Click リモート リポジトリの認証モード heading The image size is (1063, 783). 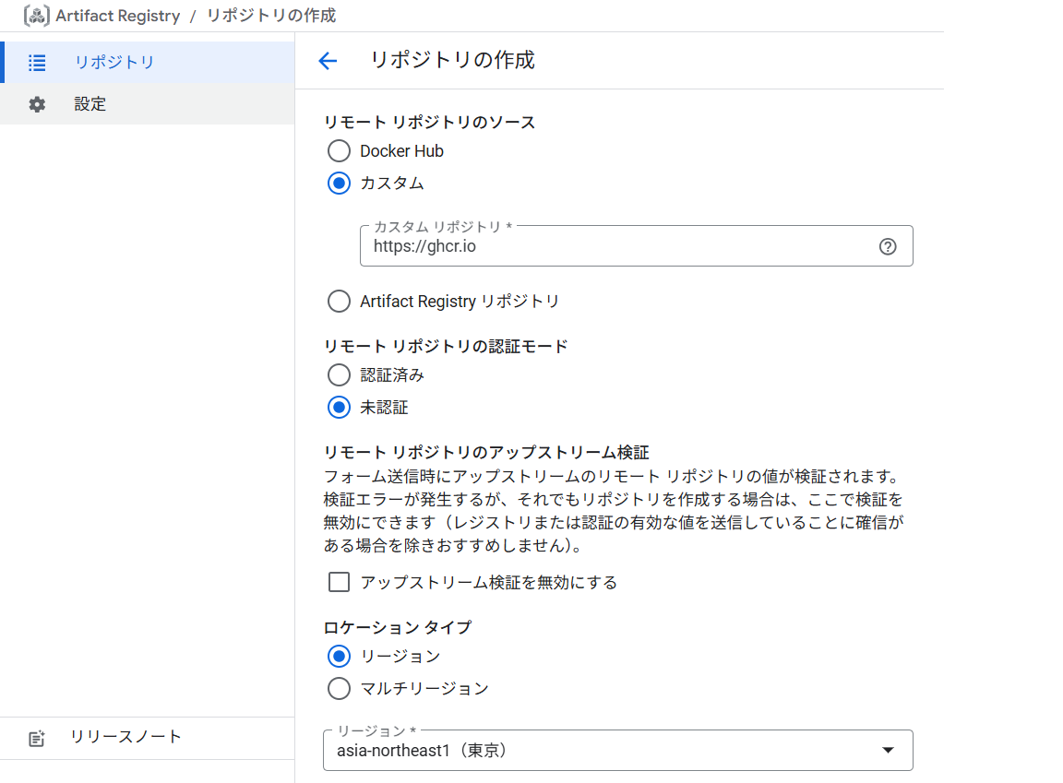[x=446, y=346]
